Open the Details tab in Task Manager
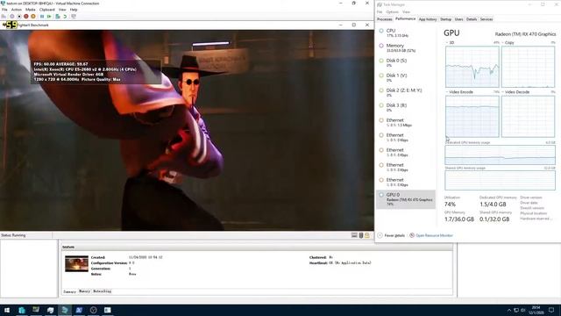Viewport: 561px width, 316px height. [472, 19]
